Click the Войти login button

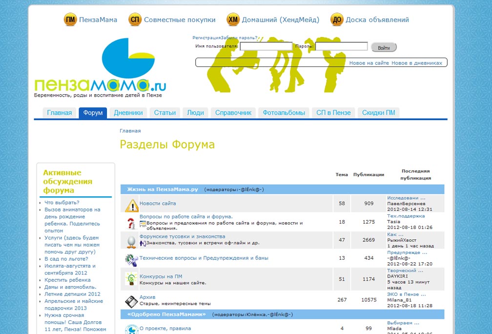tap(384, 48)
